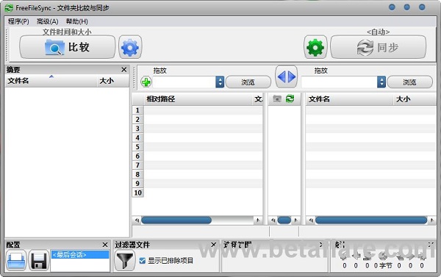The height and width of the screenshot is (277, 441).
Task: Click the right 浏览 browse button
Action: pyautogui.click(x=410, y=82)
